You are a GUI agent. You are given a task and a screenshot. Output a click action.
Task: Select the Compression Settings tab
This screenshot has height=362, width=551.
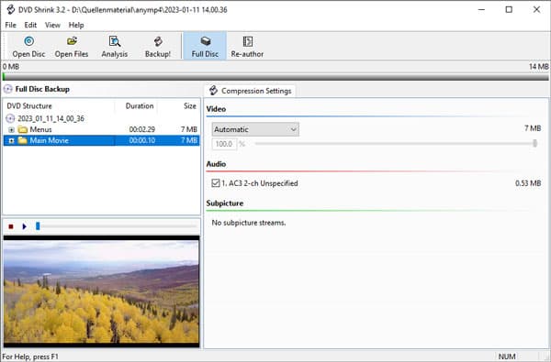click(x=250, y=91)
